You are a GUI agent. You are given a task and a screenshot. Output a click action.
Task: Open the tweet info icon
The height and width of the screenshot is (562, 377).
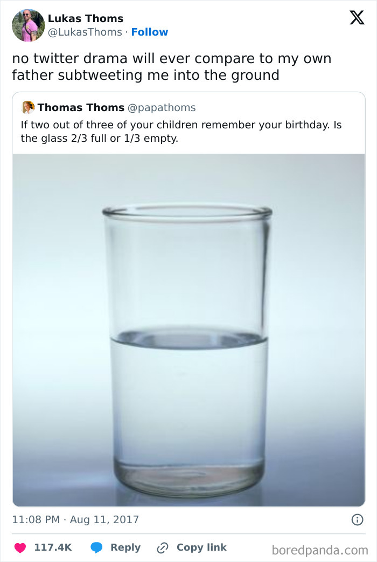tap(357, 520)
